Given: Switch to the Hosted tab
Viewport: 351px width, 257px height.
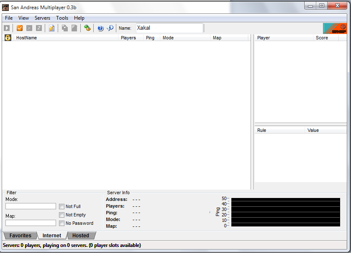Looking at the screenshot, I should 80,236.
